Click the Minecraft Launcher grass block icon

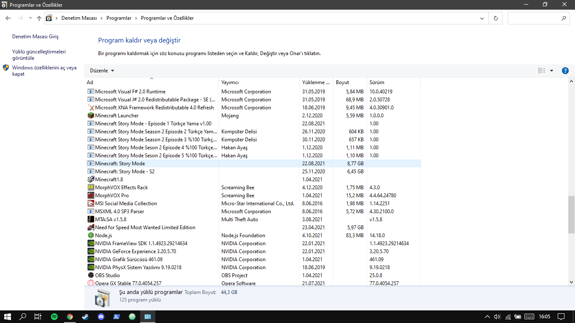coord(91,116)
